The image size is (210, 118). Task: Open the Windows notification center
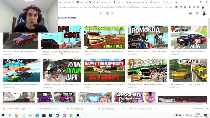tap(206, 115)
